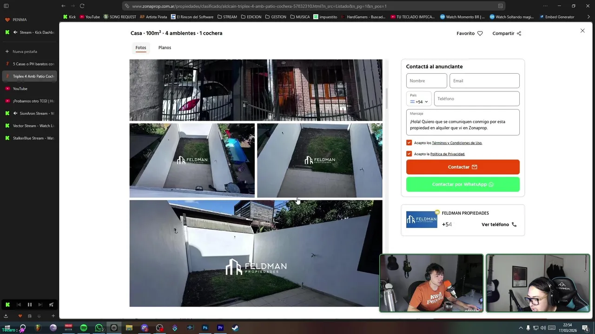Open the SONG REQUEST bookmark
The height and width of the screenshot is (334, 595).
point(120,17)
